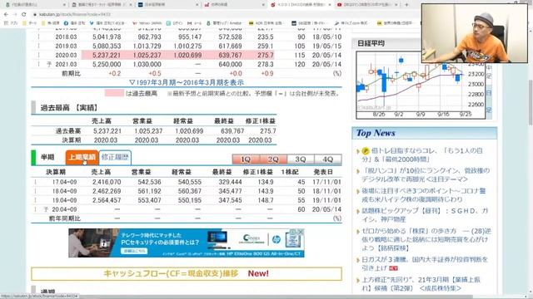
Task: Open the ADR 日本株 bookmark
Action: [266, 23]
